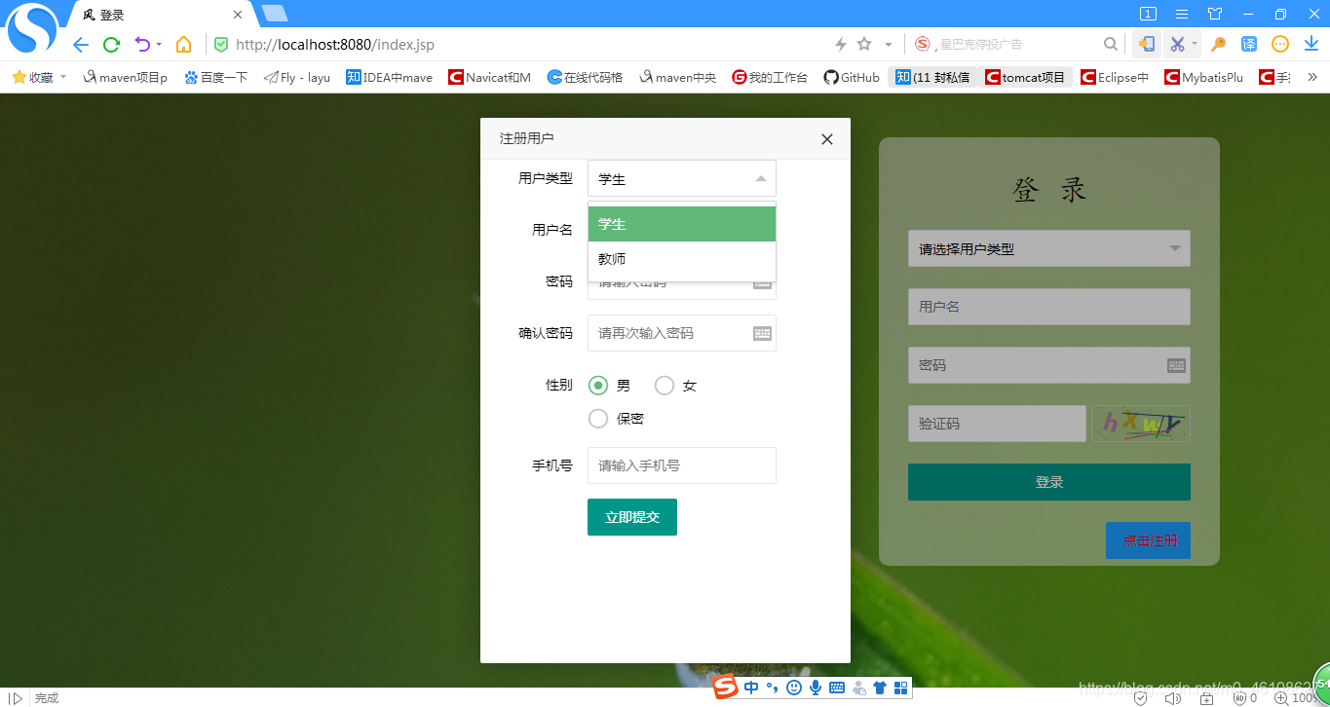The height and width of the screenshot is (707, 1330).
Task: Choose 学生 from the dropdown list
Action: point(682,224)
